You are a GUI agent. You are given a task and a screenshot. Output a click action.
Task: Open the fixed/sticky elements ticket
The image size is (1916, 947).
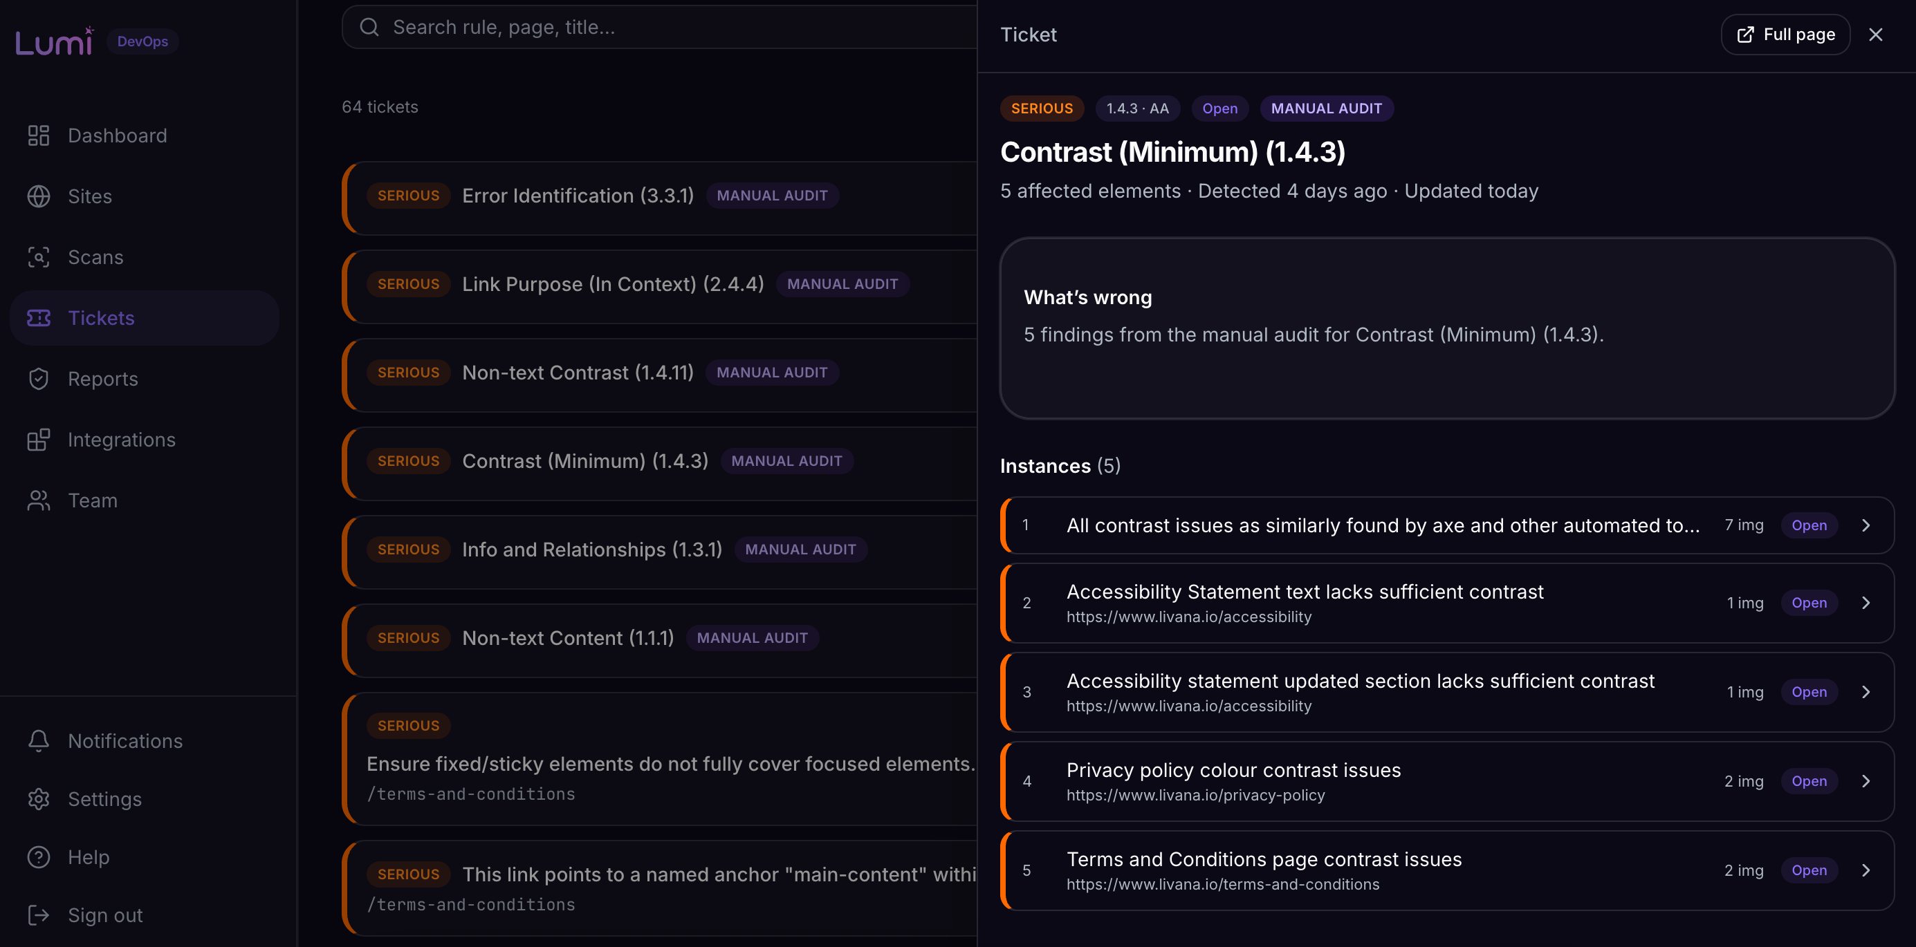click(x=661, y=759)
